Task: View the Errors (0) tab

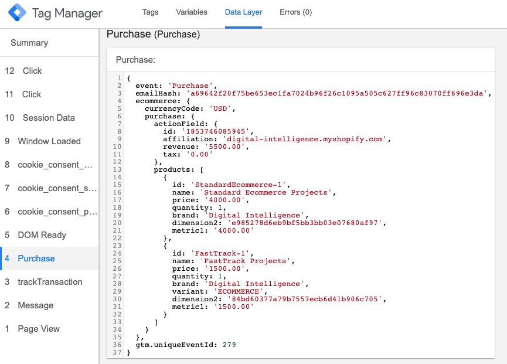Action: 295,12
